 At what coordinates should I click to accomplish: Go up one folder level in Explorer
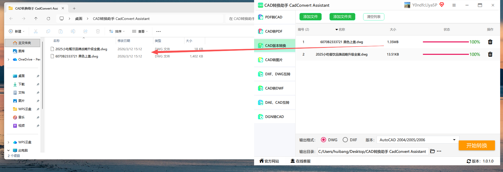pyautogui.click(x=36, y=19)
